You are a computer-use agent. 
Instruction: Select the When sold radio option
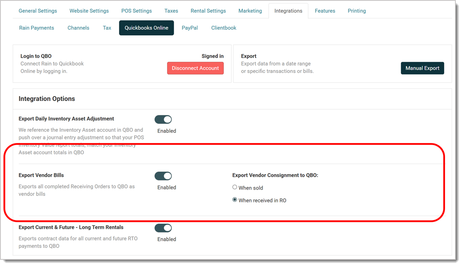pos(235,187)
